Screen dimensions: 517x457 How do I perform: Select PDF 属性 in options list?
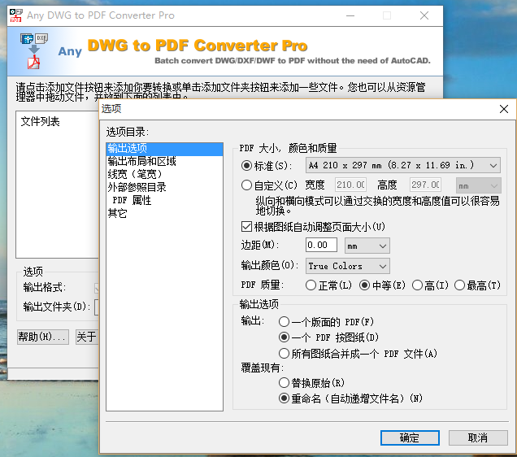(132, 200)
